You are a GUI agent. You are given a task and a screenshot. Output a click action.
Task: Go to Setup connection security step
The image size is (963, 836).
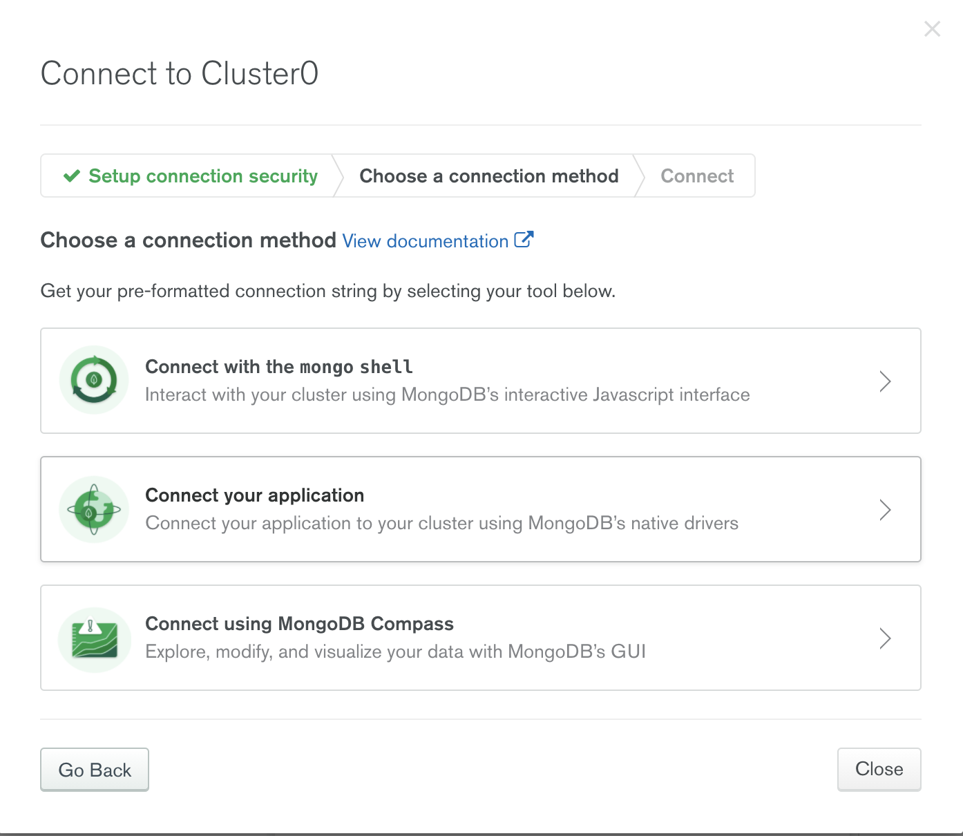click(x=190, y=176)
